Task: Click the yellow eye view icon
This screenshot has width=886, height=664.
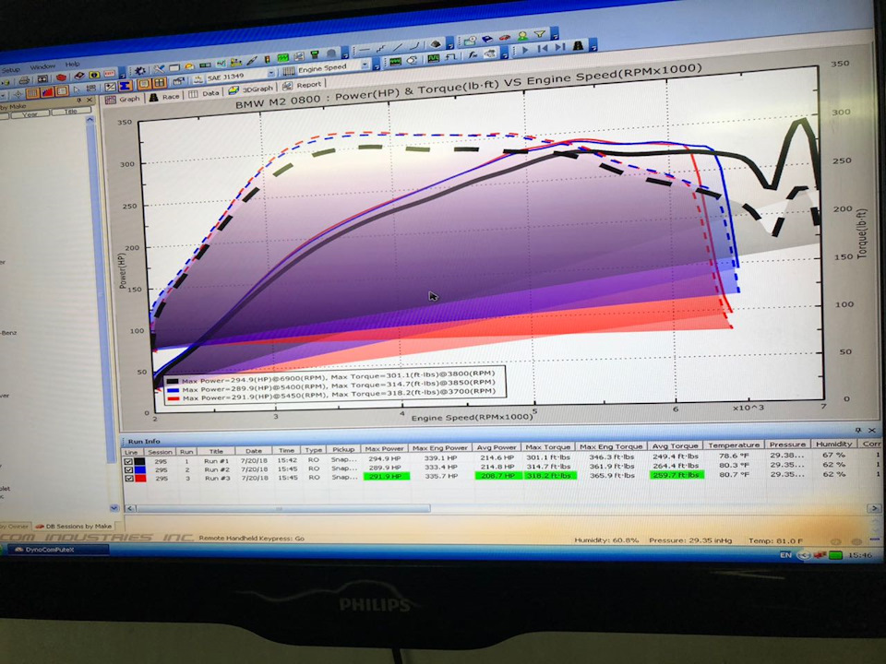Action: click(94, 75)
